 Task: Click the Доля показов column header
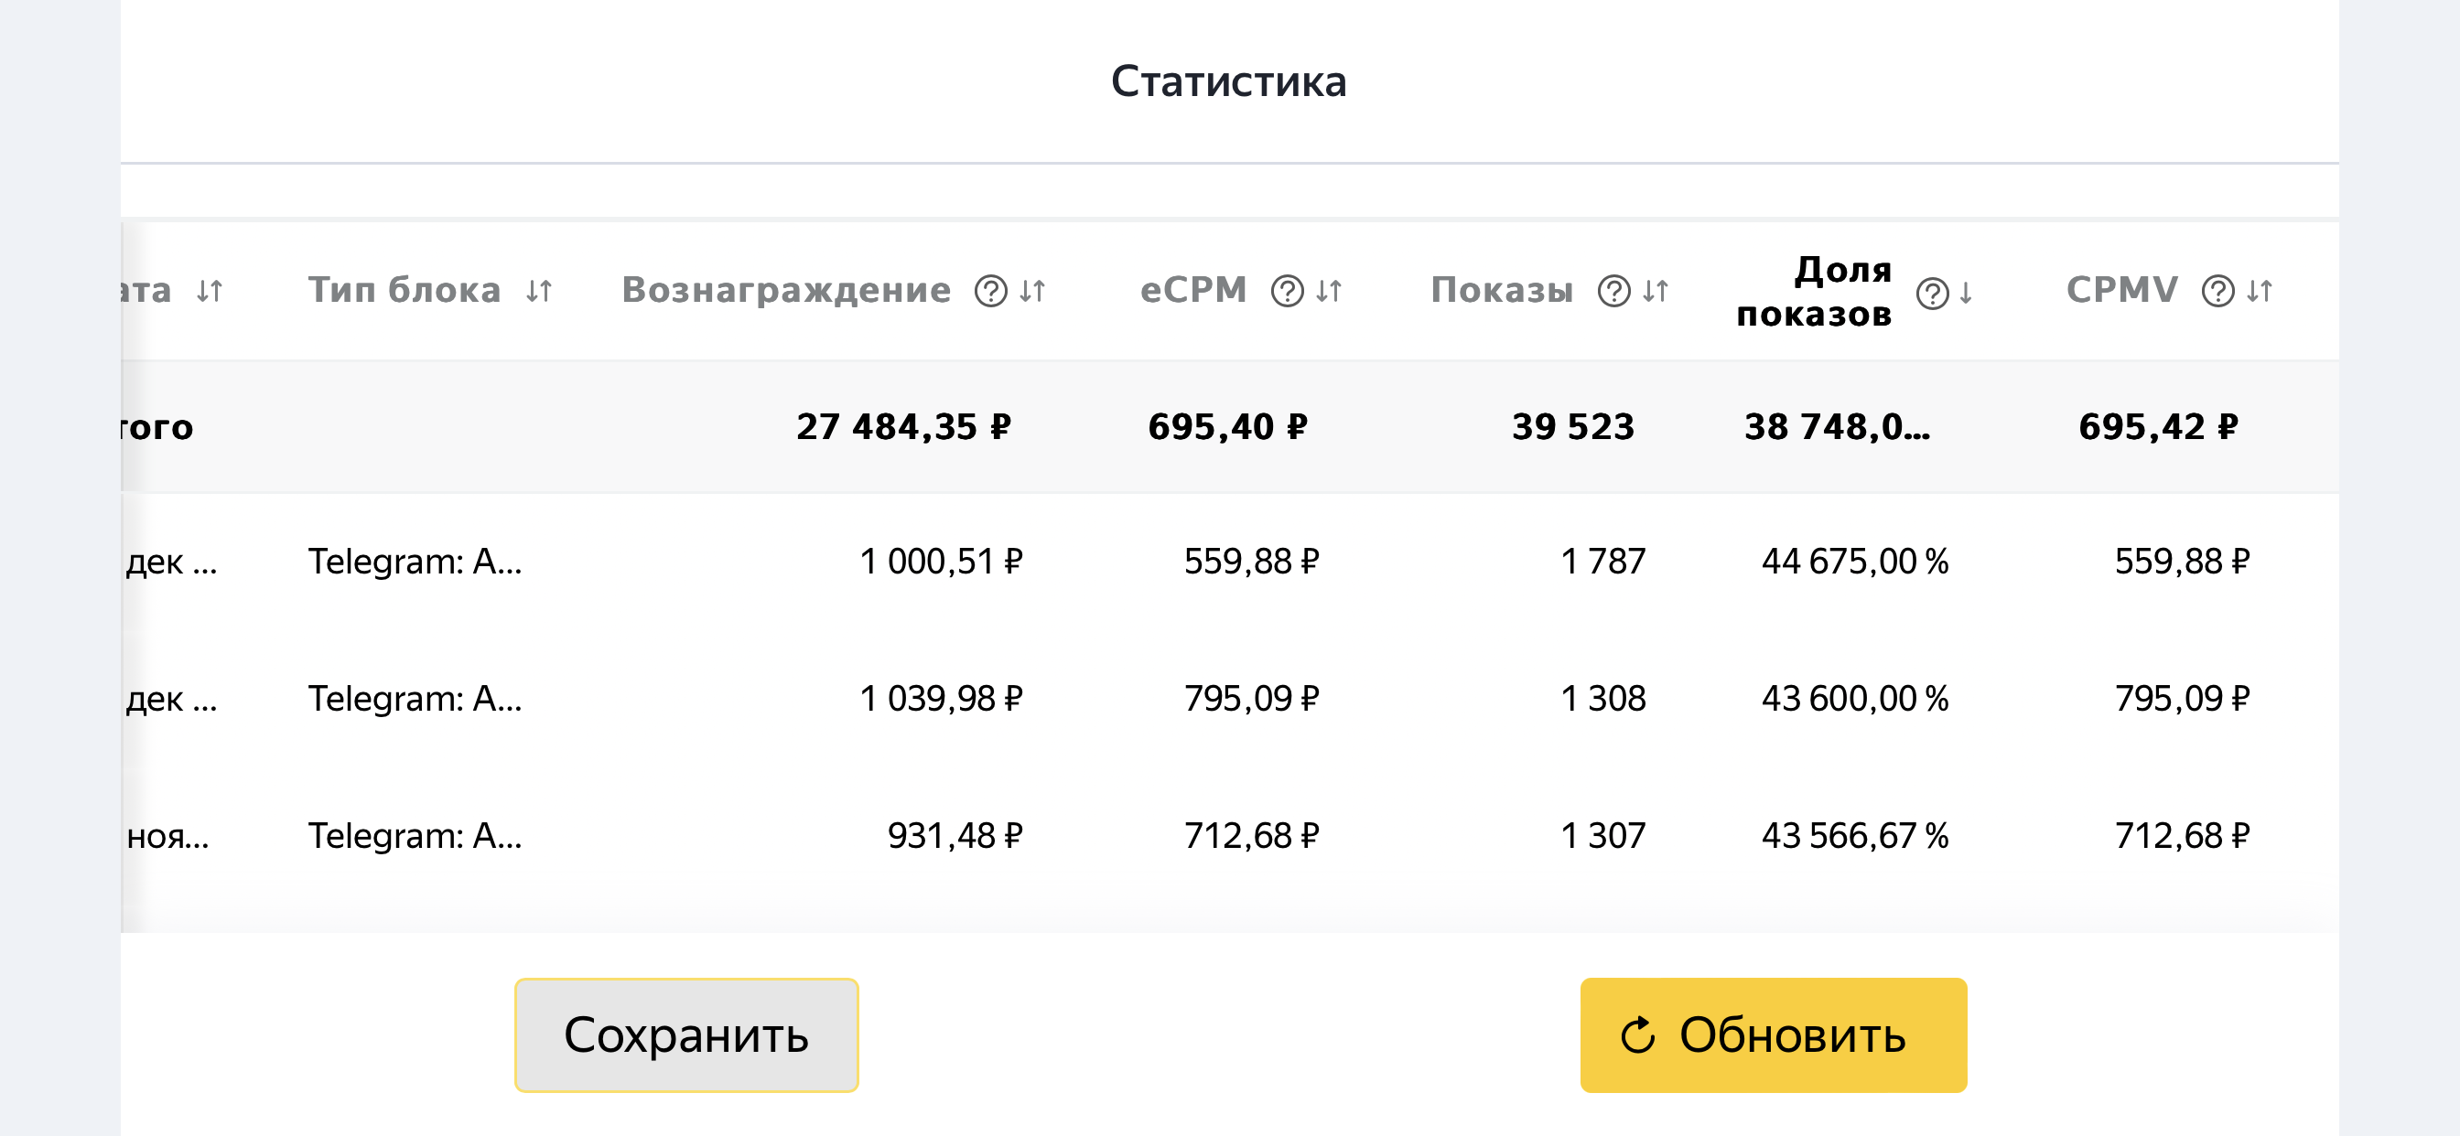pyautogui.click(x=1814, y=291)
